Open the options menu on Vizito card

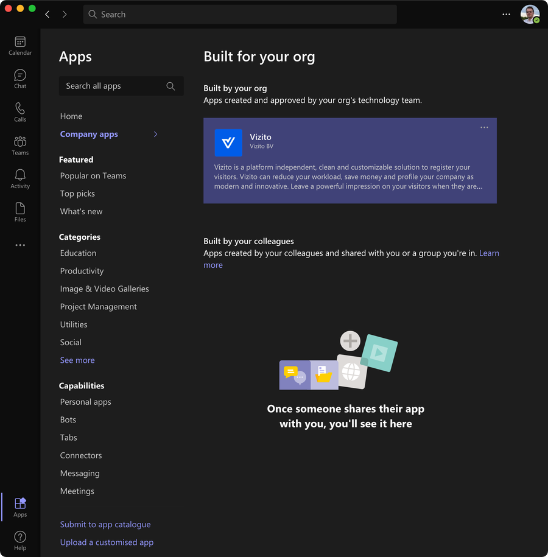(x=484, y=127)
